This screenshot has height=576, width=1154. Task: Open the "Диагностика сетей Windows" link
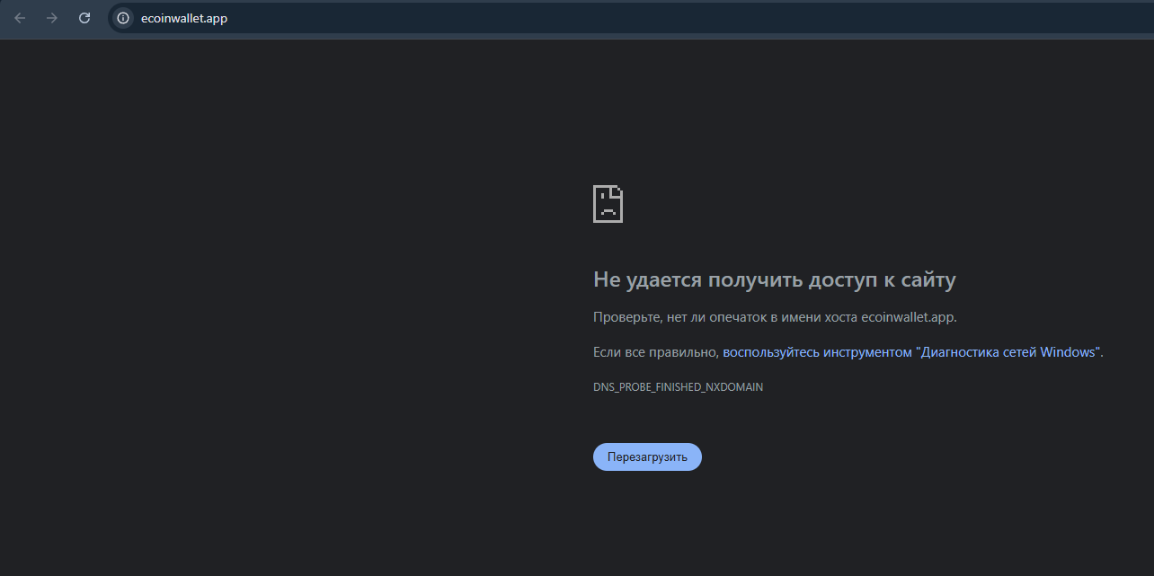(1007, 352)
